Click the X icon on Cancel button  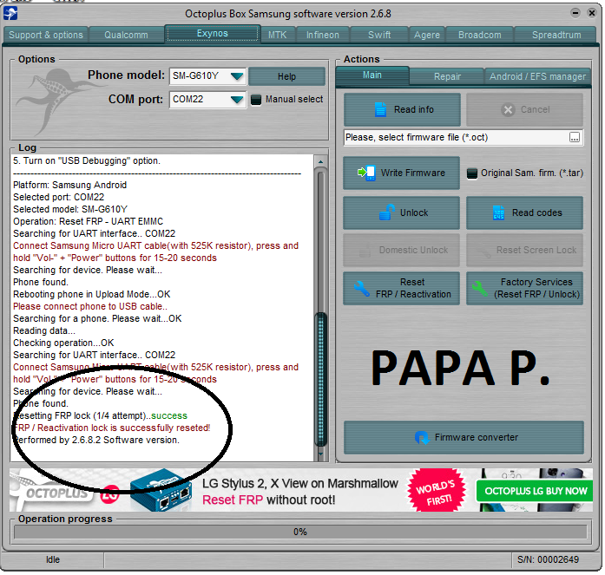(x=508, y=110)
